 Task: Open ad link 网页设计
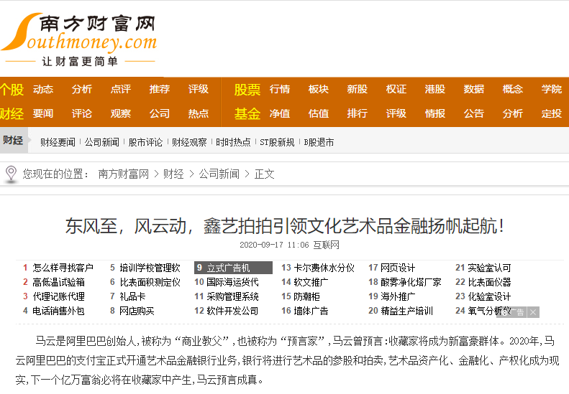398,268
